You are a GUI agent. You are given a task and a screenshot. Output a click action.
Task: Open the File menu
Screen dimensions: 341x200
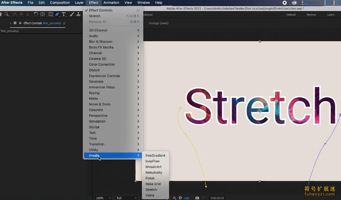click(x=31, y=3)
